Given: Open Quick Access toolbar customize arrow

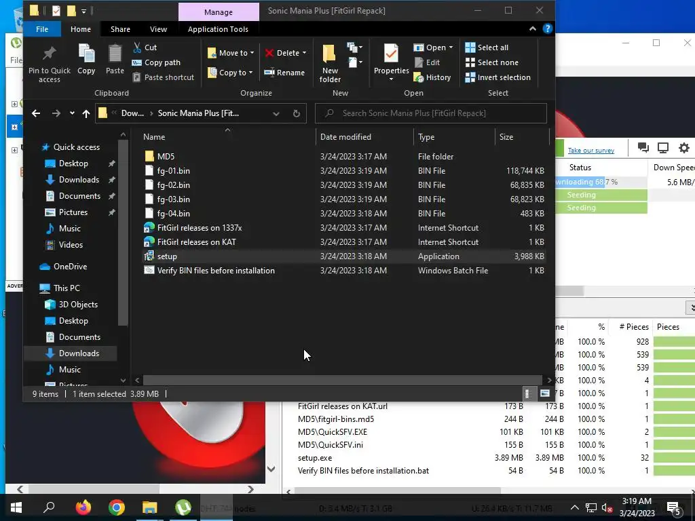Looking at the screenshot, I should click(83, 11).
